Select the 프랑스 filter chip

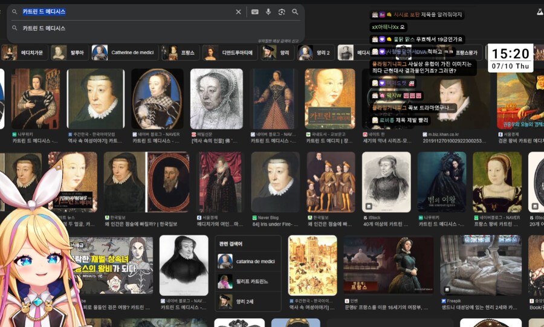click(180, 53)
